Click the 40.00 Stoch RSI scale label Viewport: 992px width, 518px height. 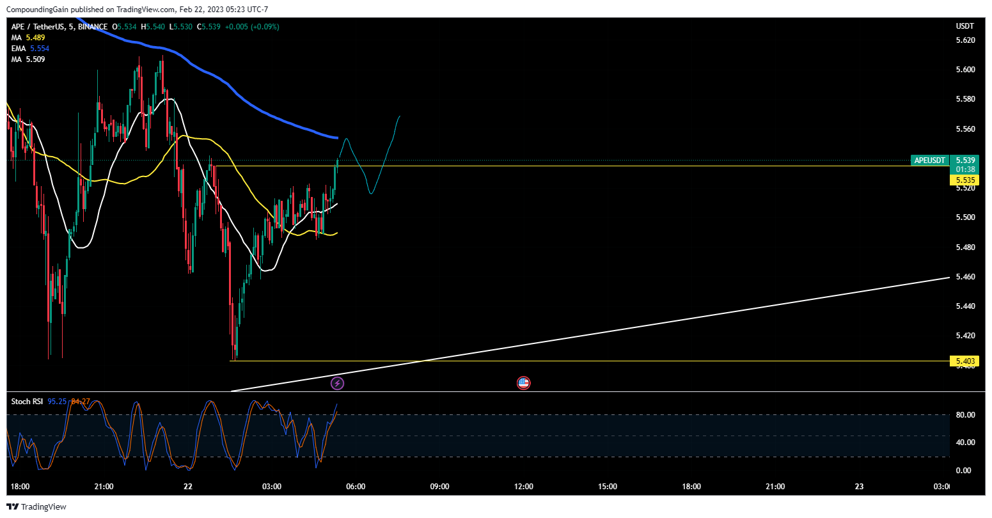click(x=965, y=443)
